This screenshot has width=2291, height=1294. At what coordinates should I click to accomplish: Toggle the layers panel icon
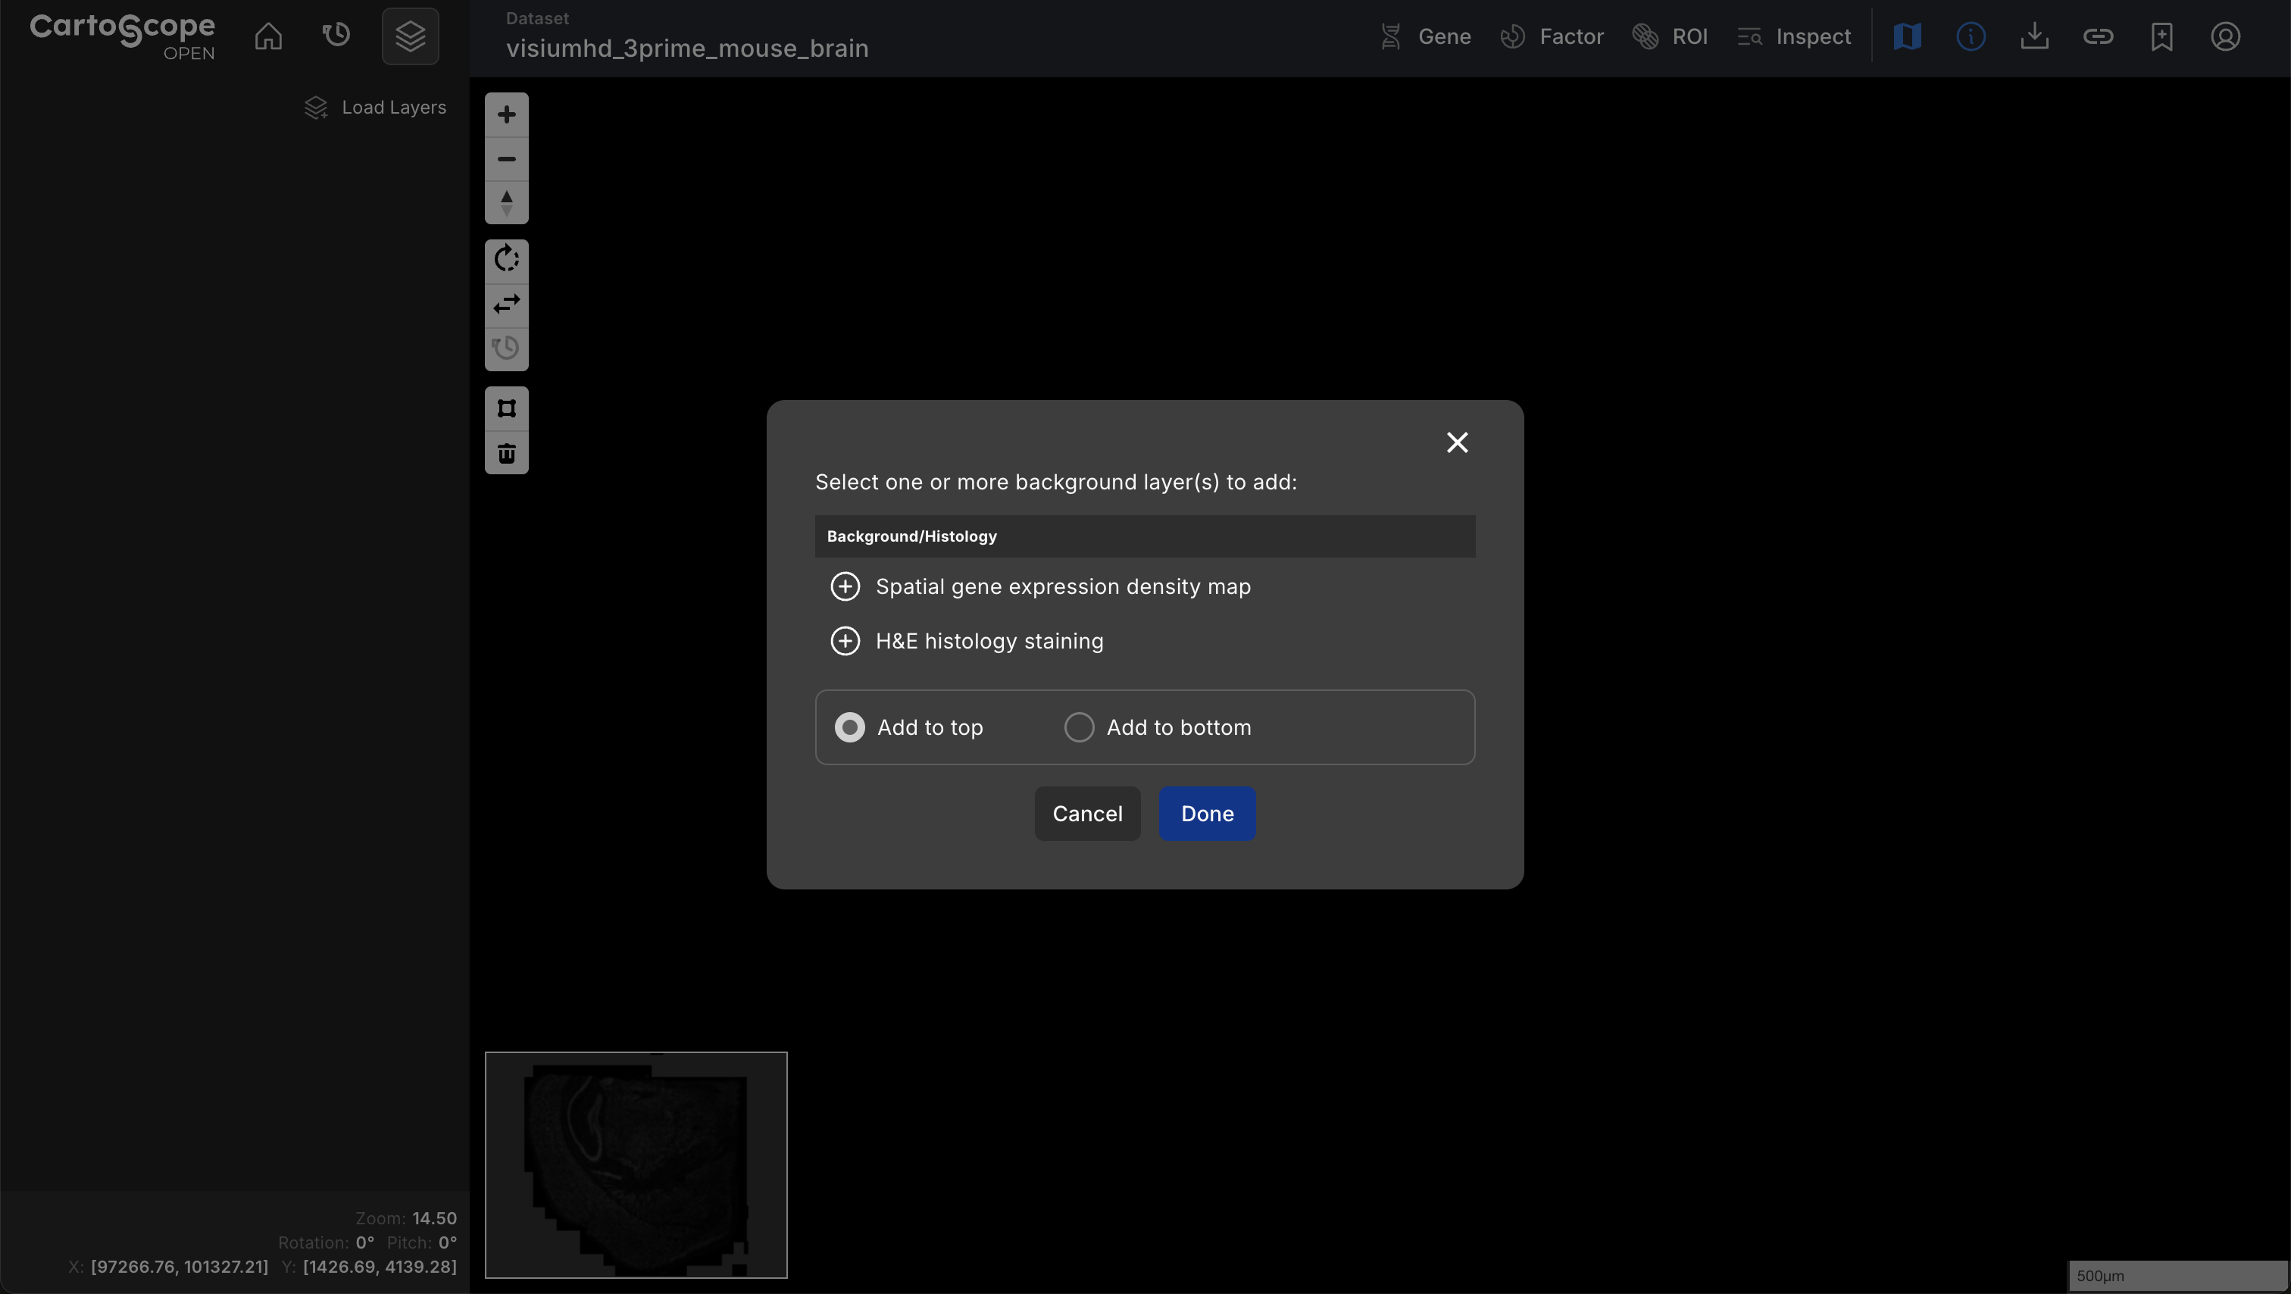coord(410,36)
